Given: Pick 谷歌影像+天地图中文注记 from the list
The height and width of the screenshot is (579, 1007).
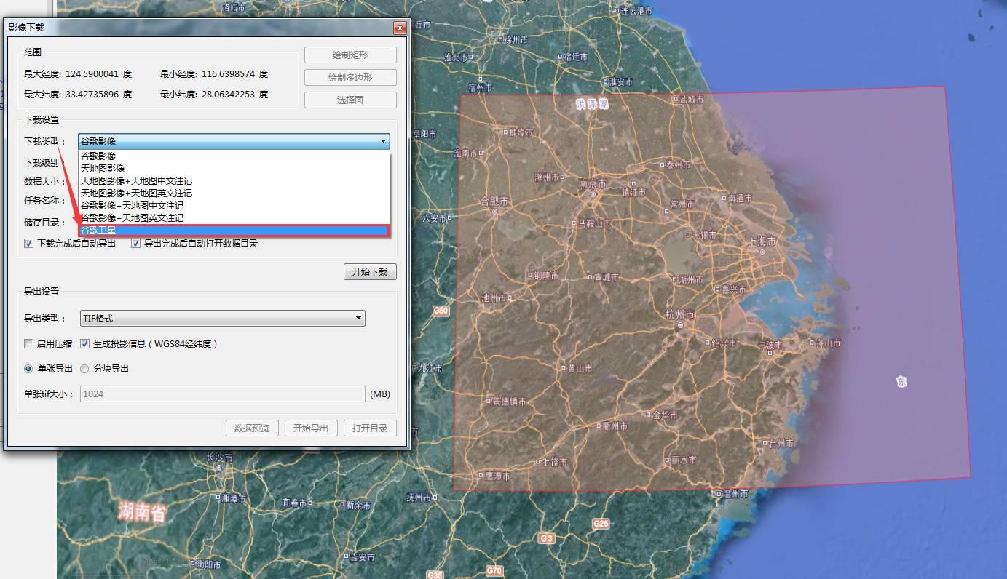Looking at the screenshot, I should coord(234,205).
